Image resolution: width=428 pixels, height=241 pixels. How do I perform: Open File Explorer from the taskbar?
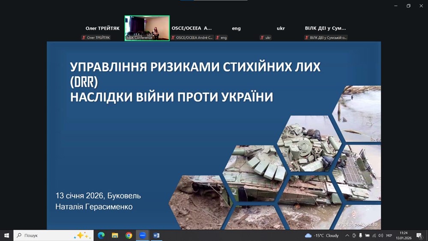[115, 235]
